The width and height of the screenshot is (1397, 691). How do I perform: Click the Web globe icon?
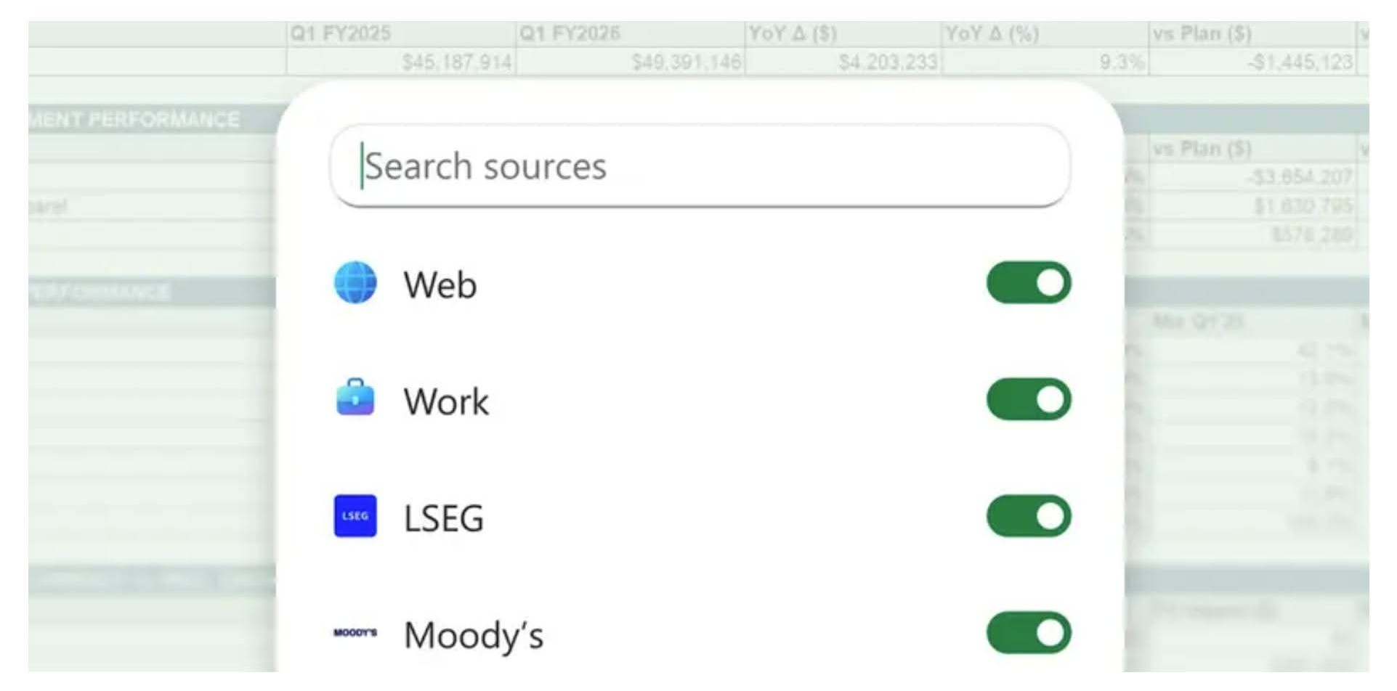(x=355, y=282)
